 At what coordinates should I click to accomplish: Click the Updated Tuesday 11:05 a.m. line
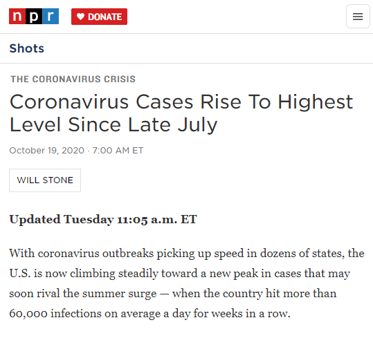click(103, 219)
